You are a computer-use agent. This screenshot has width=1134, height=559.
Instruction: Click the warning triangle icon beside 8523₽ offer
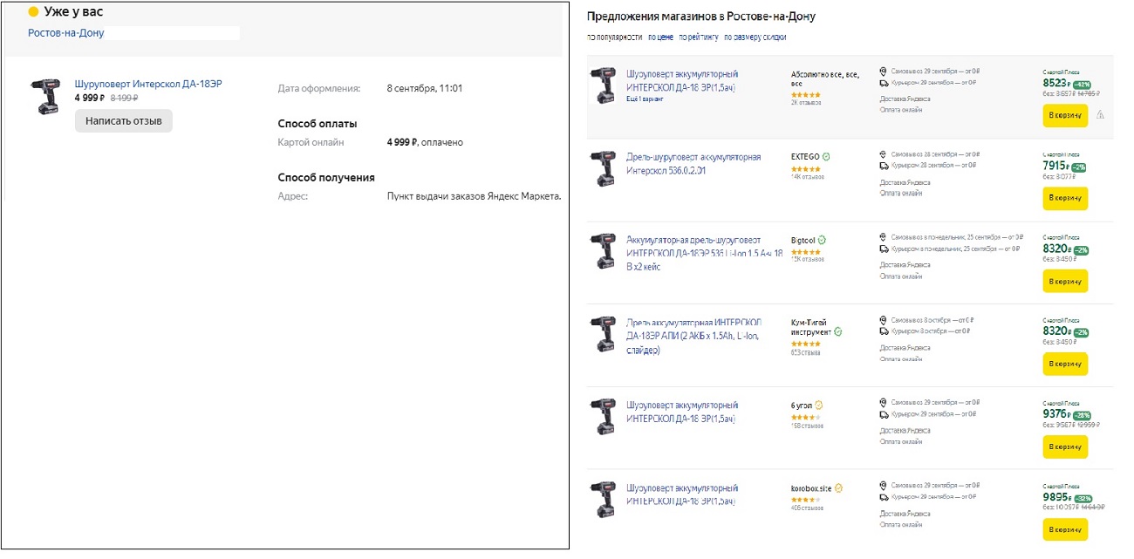[x=1100, y=114]
